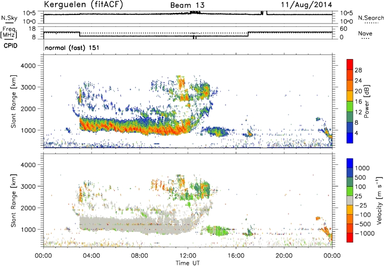Click the 'N.Sky' legend label
This screenshot has height=266, width=384.
(x=9, y=18)
